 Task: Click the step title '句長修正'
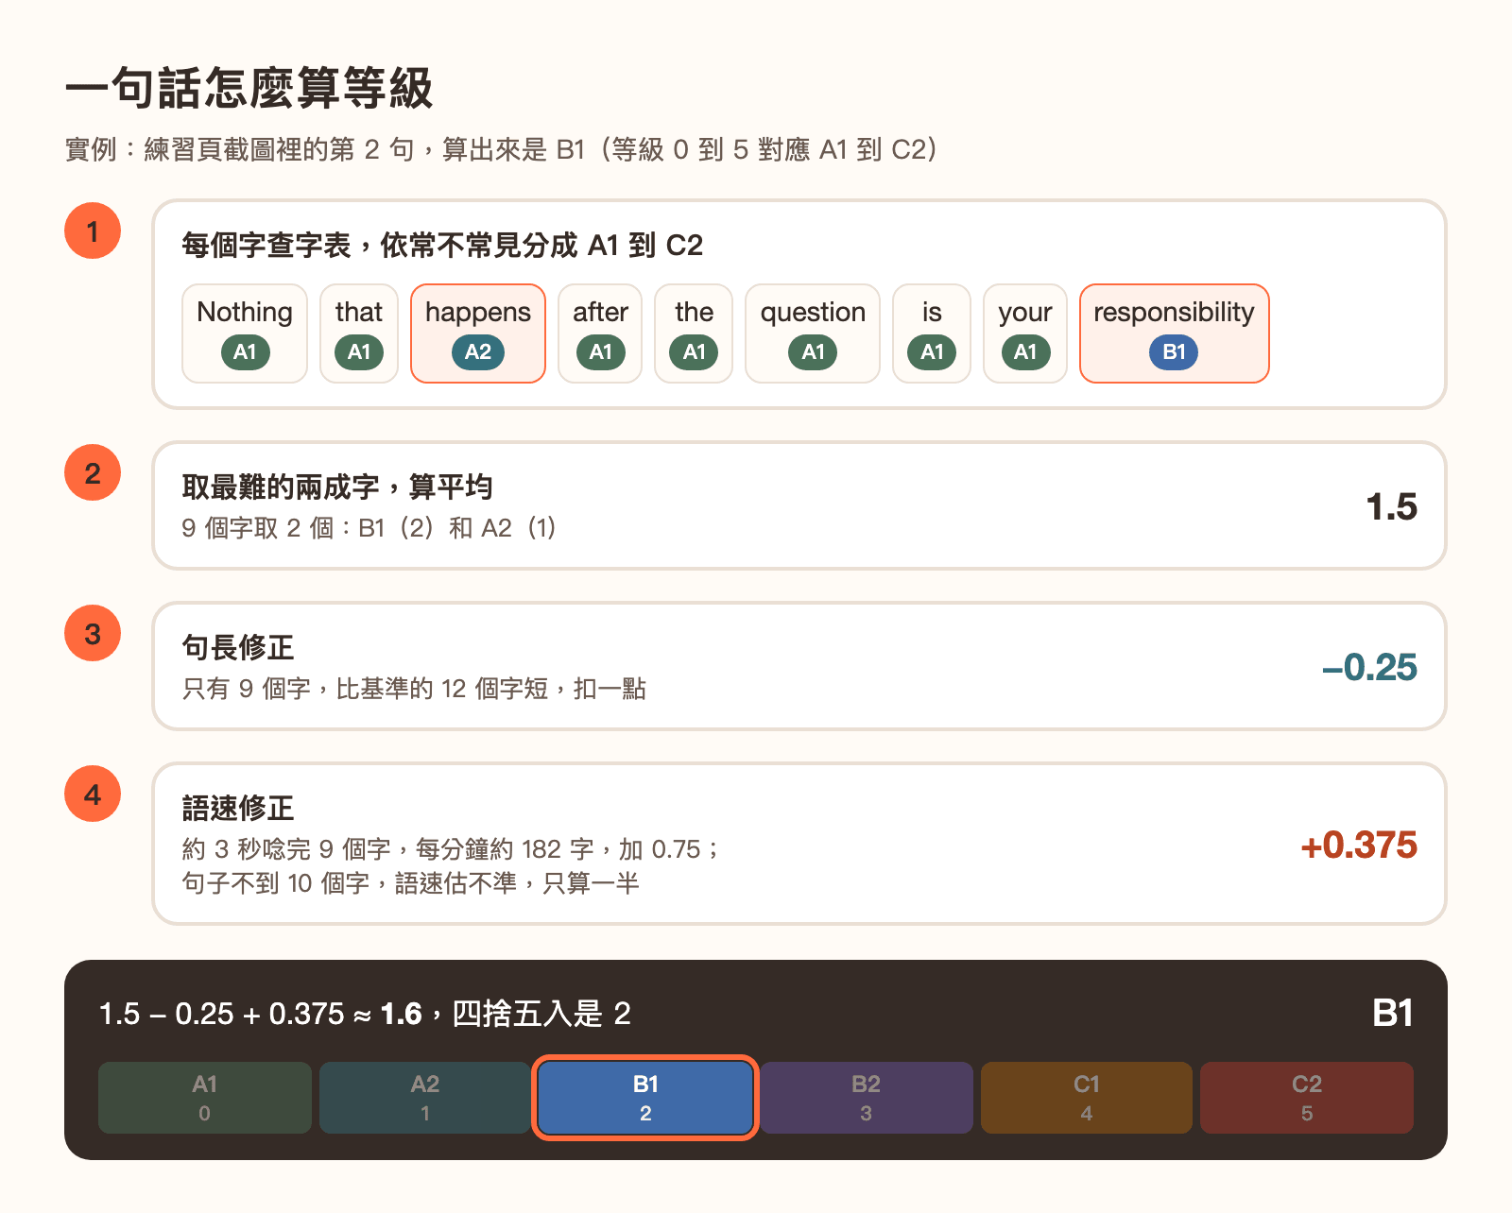coord(238,648)
